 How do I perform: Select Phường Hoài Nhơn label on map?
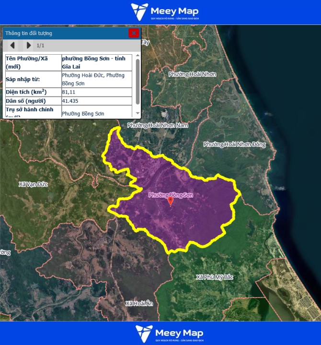click(192, 74)
